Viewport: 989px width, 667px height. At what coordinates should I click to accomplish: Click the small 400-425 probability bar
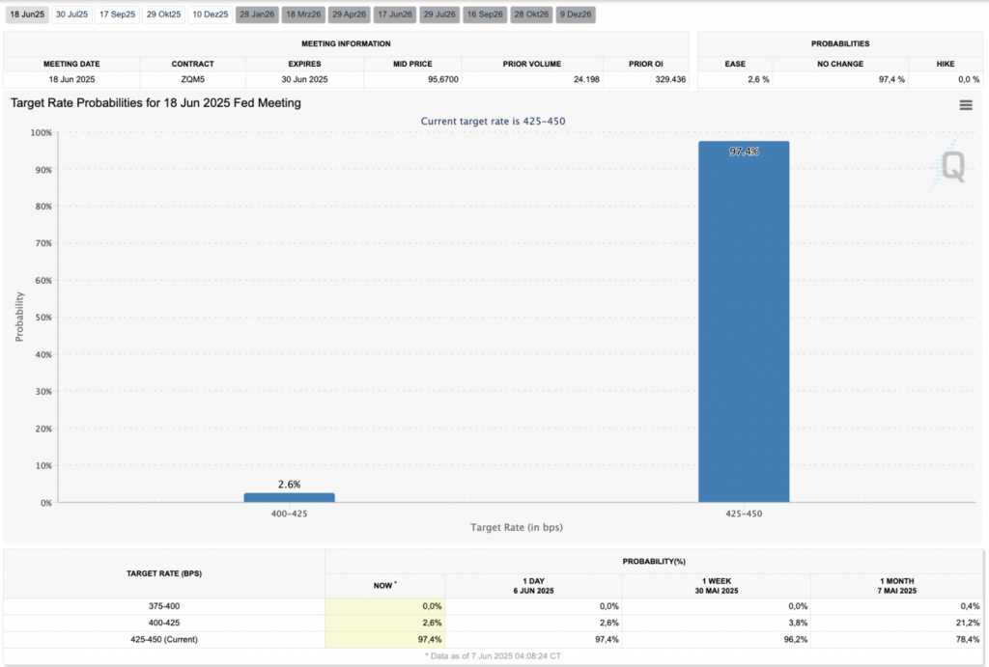point(289,497)
